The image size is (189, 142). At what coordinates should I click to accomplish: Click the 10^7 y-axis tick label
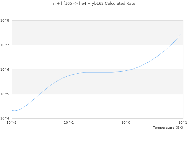click(5, 45)
